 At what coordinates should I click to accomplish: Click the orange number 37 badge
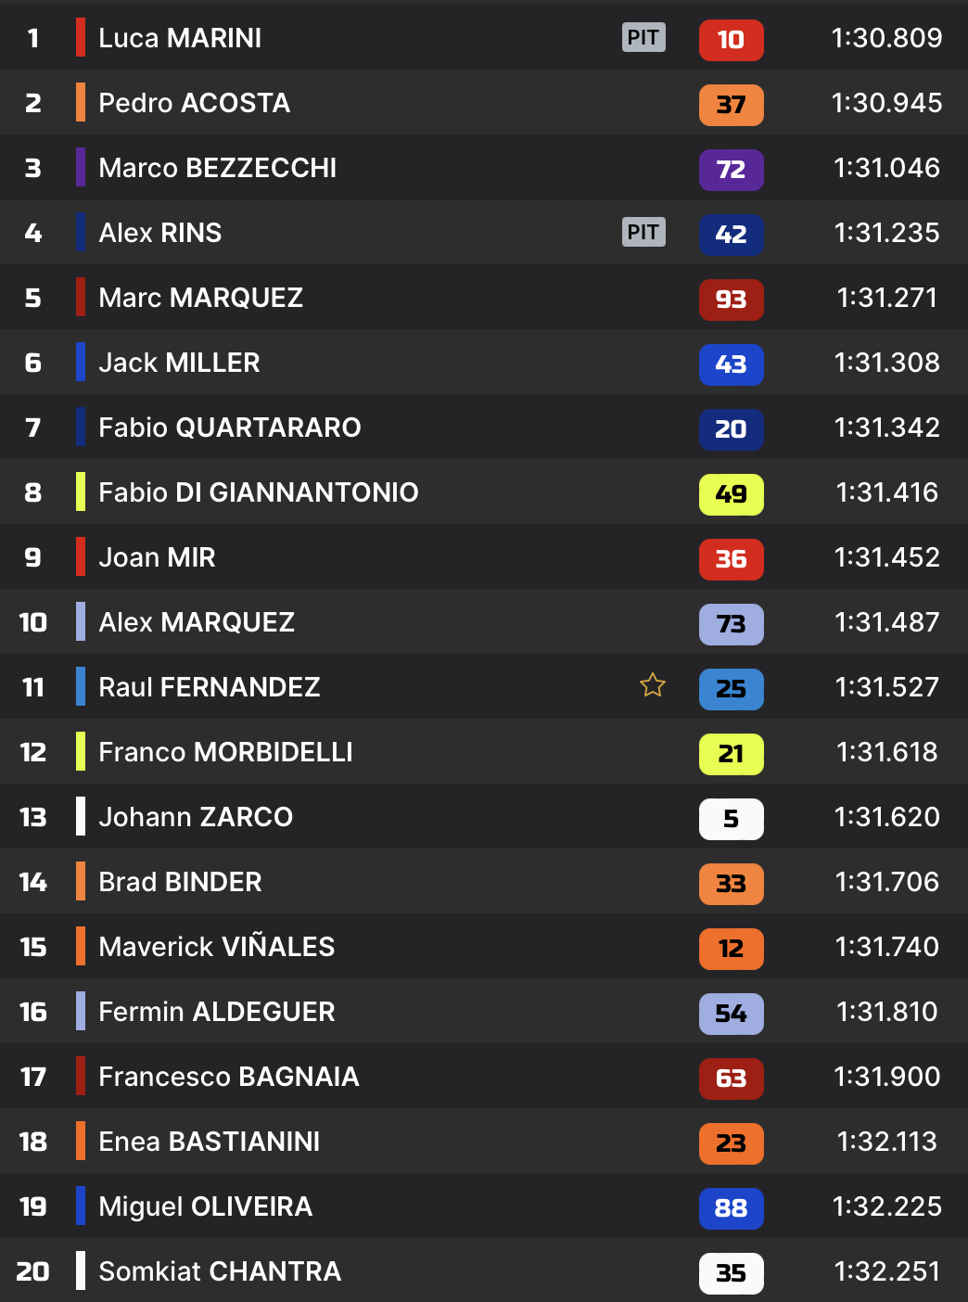click(731, 105)
